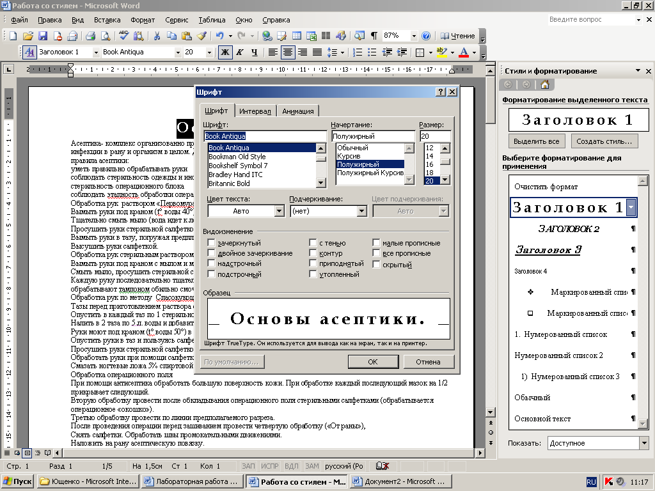Enable the скрытый checkbox
This screenshot has height=491, width=655.
[376, 264]
